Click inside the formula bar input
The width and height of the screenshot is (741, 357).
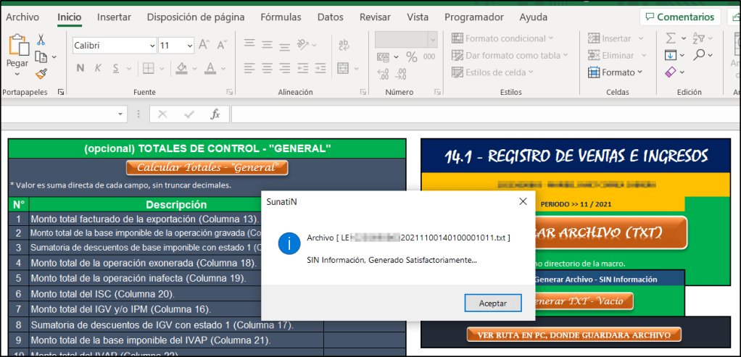point(479,114)
